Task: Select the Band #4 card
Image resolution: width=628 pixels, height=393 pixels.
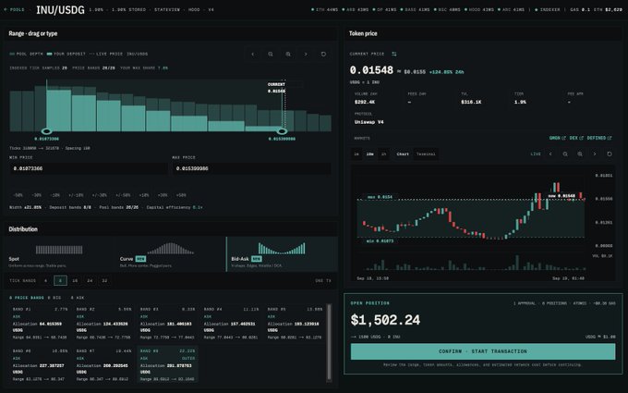Action: (x=231, y=324)
